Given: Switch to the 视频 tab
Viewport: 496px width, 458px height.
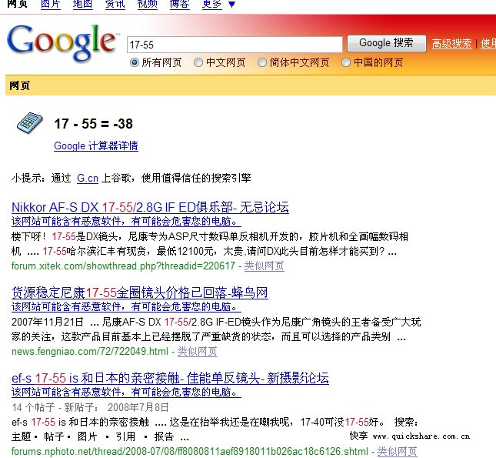Looking at the screenshot, I should pos(147,4).
